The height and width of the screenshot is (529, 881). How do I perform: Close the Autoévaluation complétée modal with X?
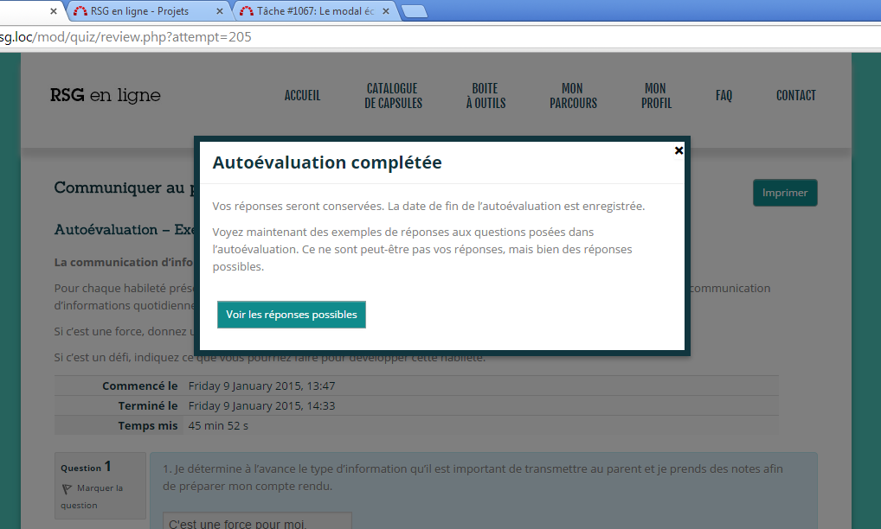(x=678, y=150)
